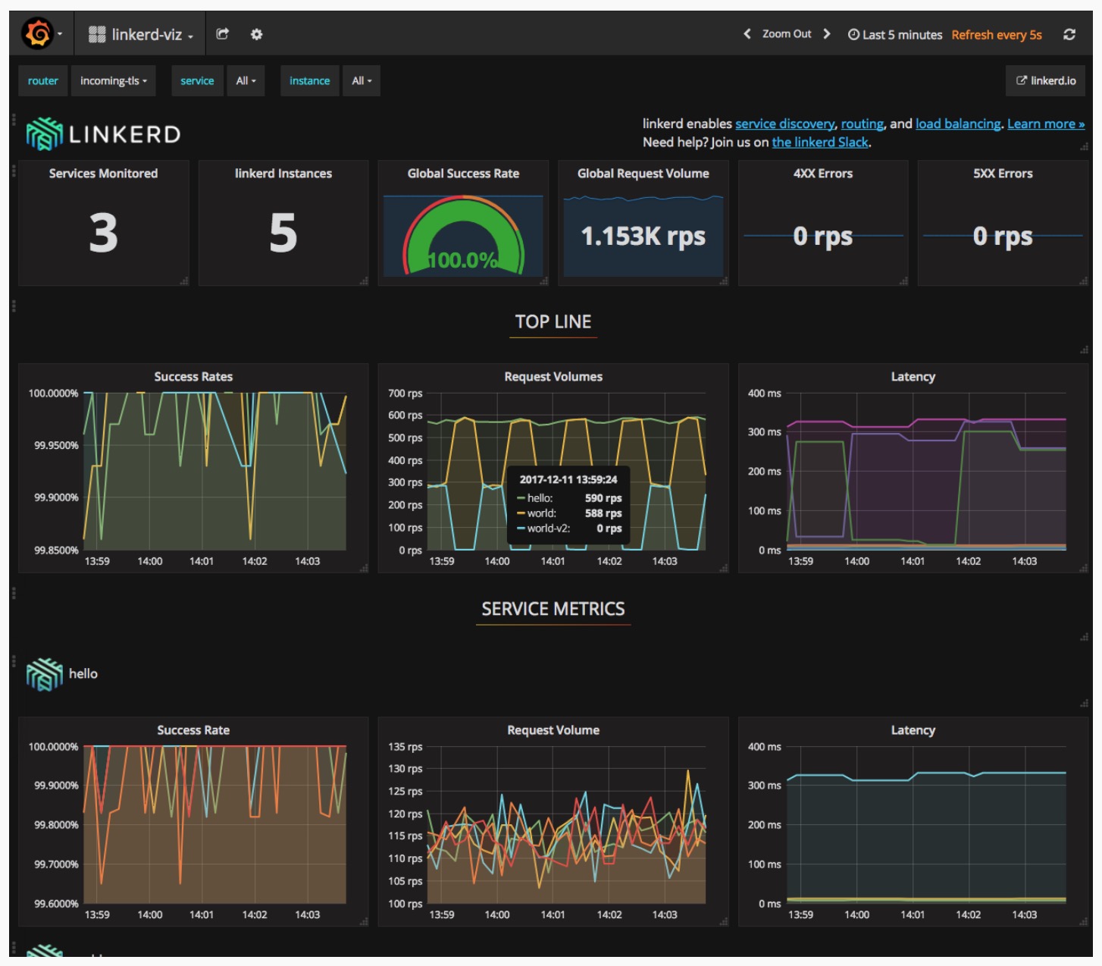Follow the service discovery link

pyautogui.click(x=784, y=124)
